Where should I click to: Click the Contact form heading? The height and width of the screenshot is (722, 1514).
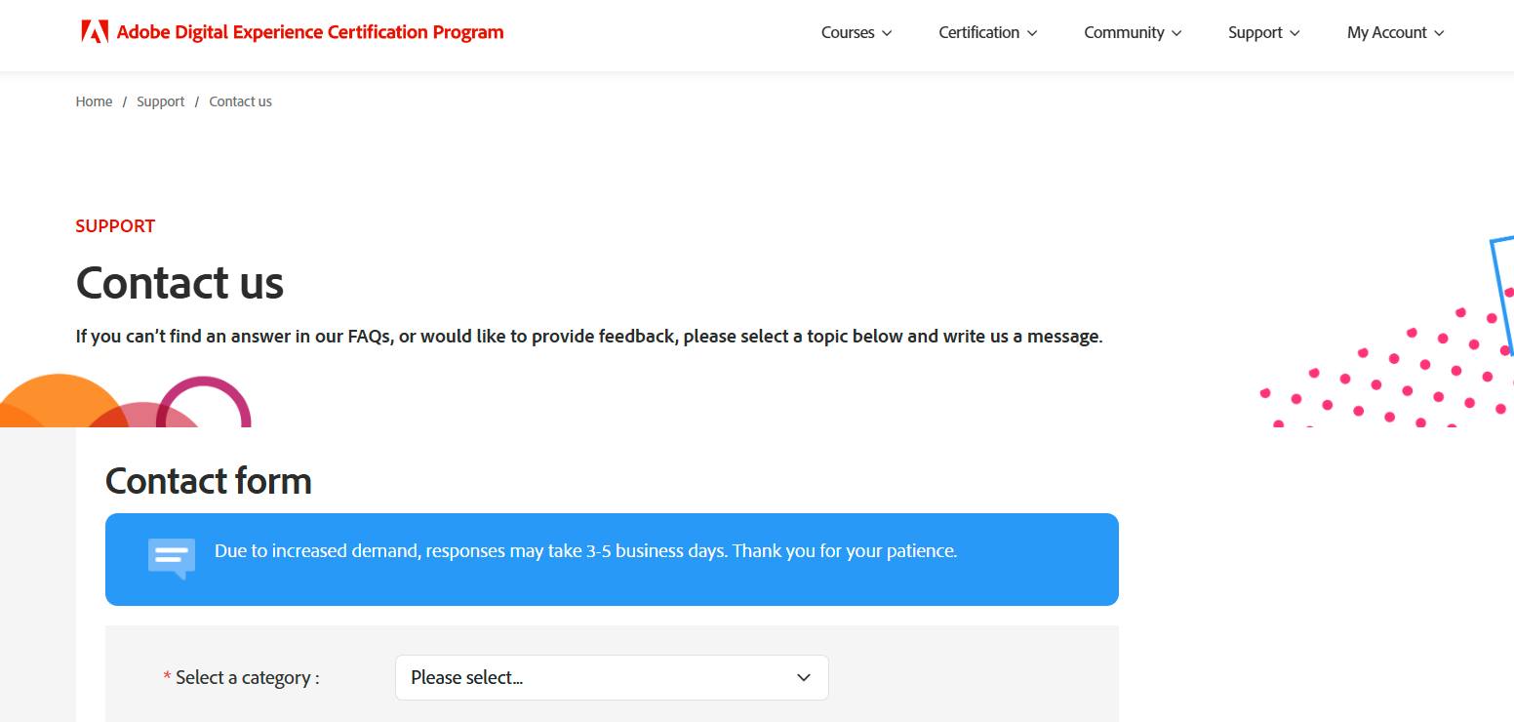tap(208, 481)
